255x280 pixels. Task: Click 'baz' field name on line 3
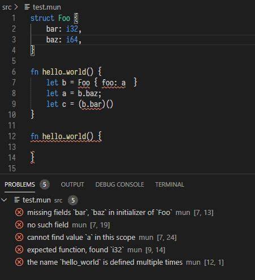click(x=52, y=40)
